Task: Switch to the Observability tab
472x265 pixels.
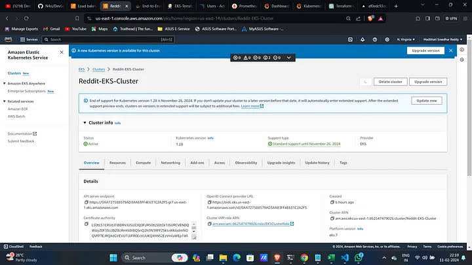Action: (246, 162)
